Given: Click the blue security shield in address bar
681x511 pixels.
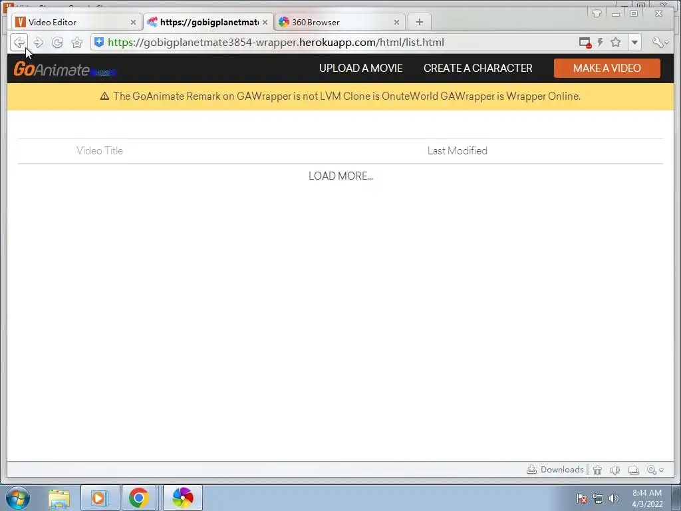Looking at the screenshot, I should pos(99,42).
